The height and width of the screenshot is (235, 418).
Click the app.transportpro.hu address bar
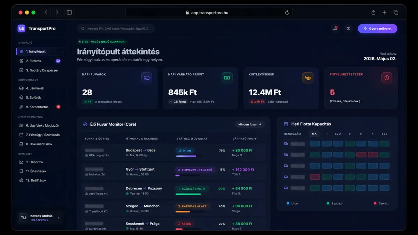coord(209,13)
